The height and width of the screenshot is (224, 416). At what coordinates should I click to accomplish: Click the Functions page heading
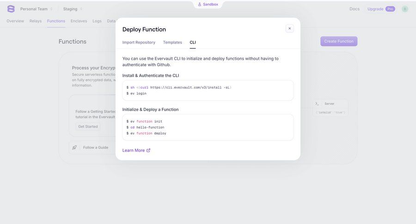[73, 42]
